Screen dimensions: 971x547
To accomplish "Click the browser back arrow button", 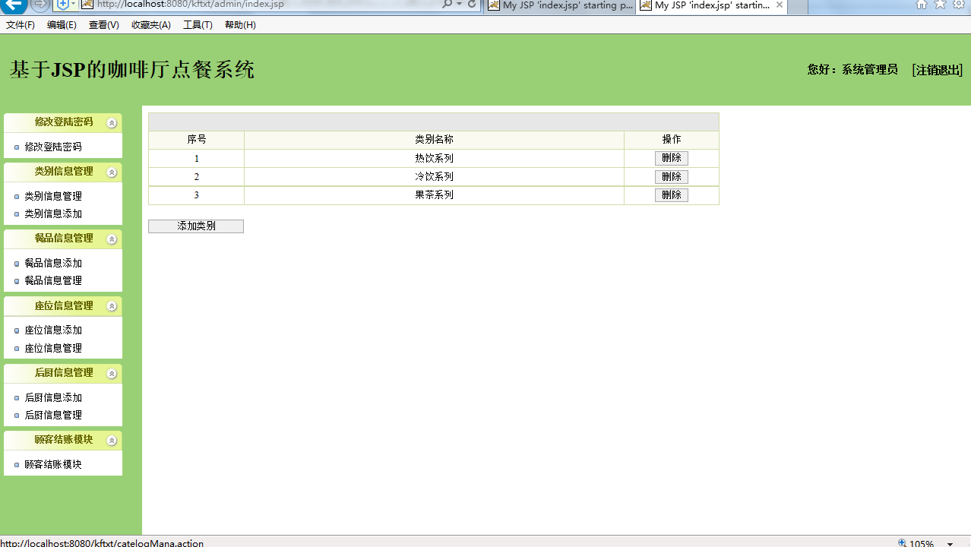I will (x=14, y=5).
